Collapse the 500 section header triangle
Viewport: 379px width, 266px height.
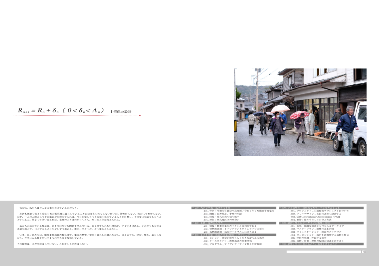280,223
